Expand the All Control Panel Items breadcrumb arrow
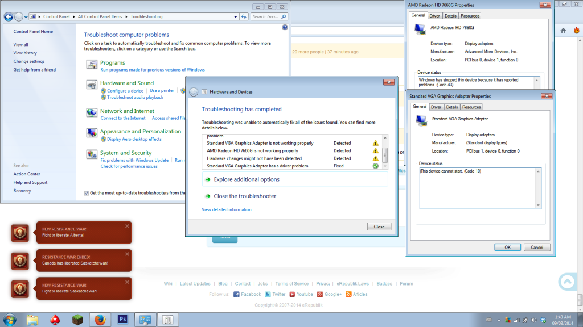Image resolution: width=583 pixels, height=327 pixels. tap(126, 16)
